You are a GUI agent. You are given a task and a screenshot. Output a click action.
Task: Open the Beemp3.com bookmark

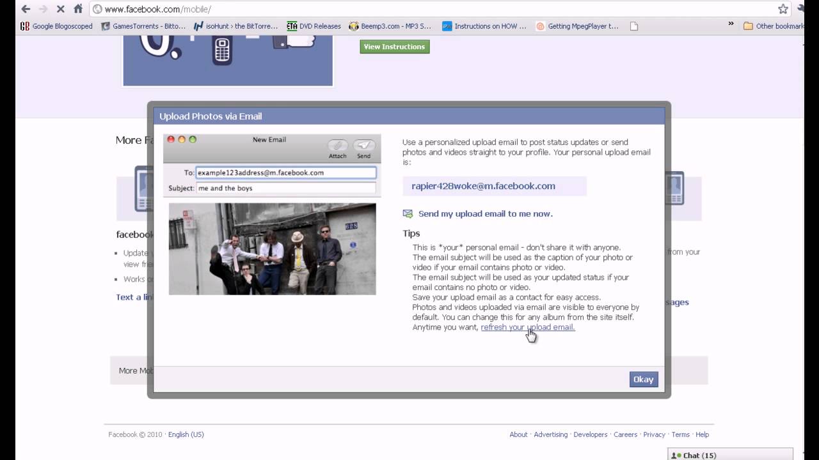[x=390, y=26]
